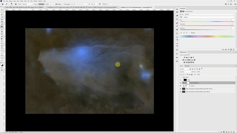The height and width of the screenshot is (133, 237).
Task: Click the Saturation slider track
Action: [207, 25]
